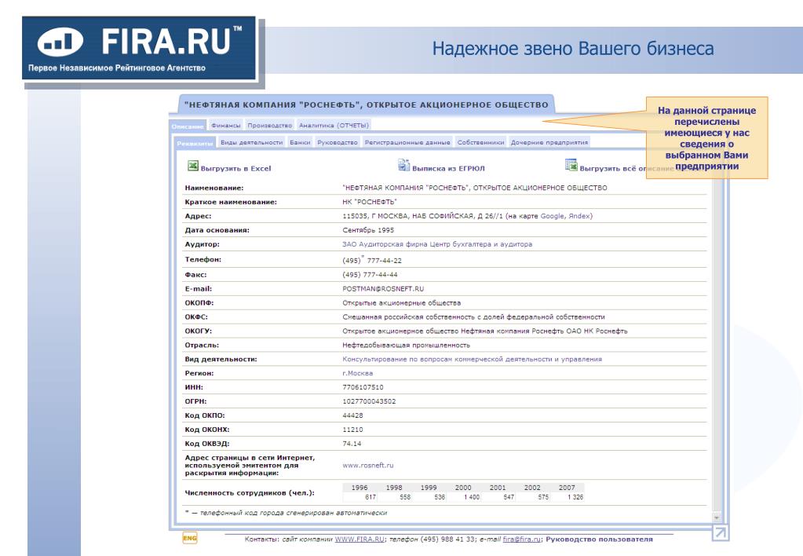Click the 2007 employee count 1 326

tap(575, 497)
